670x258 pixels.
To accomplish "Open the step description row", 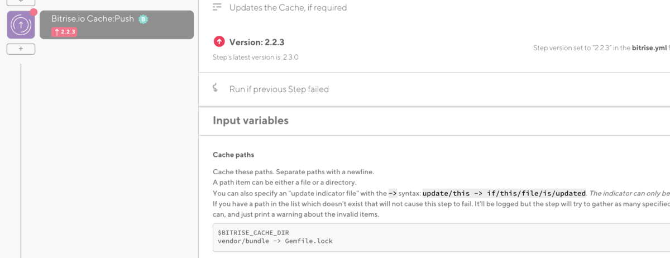I will pos(288,8).
